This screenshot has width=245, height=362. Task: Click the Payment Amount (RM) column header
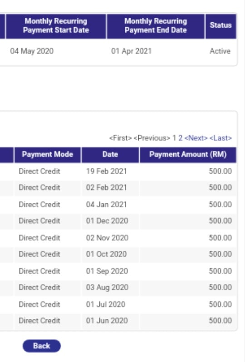(188, 154)
